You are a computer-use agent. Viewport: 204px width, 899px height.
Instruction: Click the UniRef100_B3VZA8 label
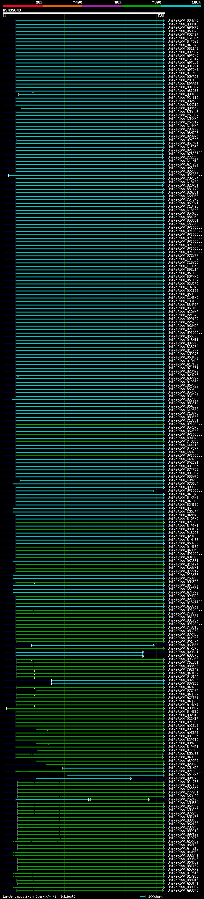pos(183,680)
